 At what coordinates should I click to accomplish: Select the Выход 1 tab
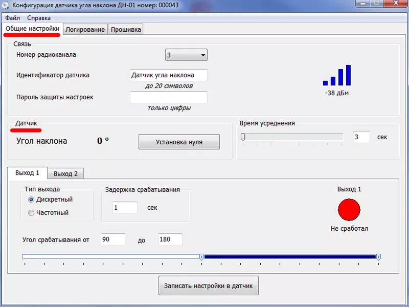coord(28,173)
